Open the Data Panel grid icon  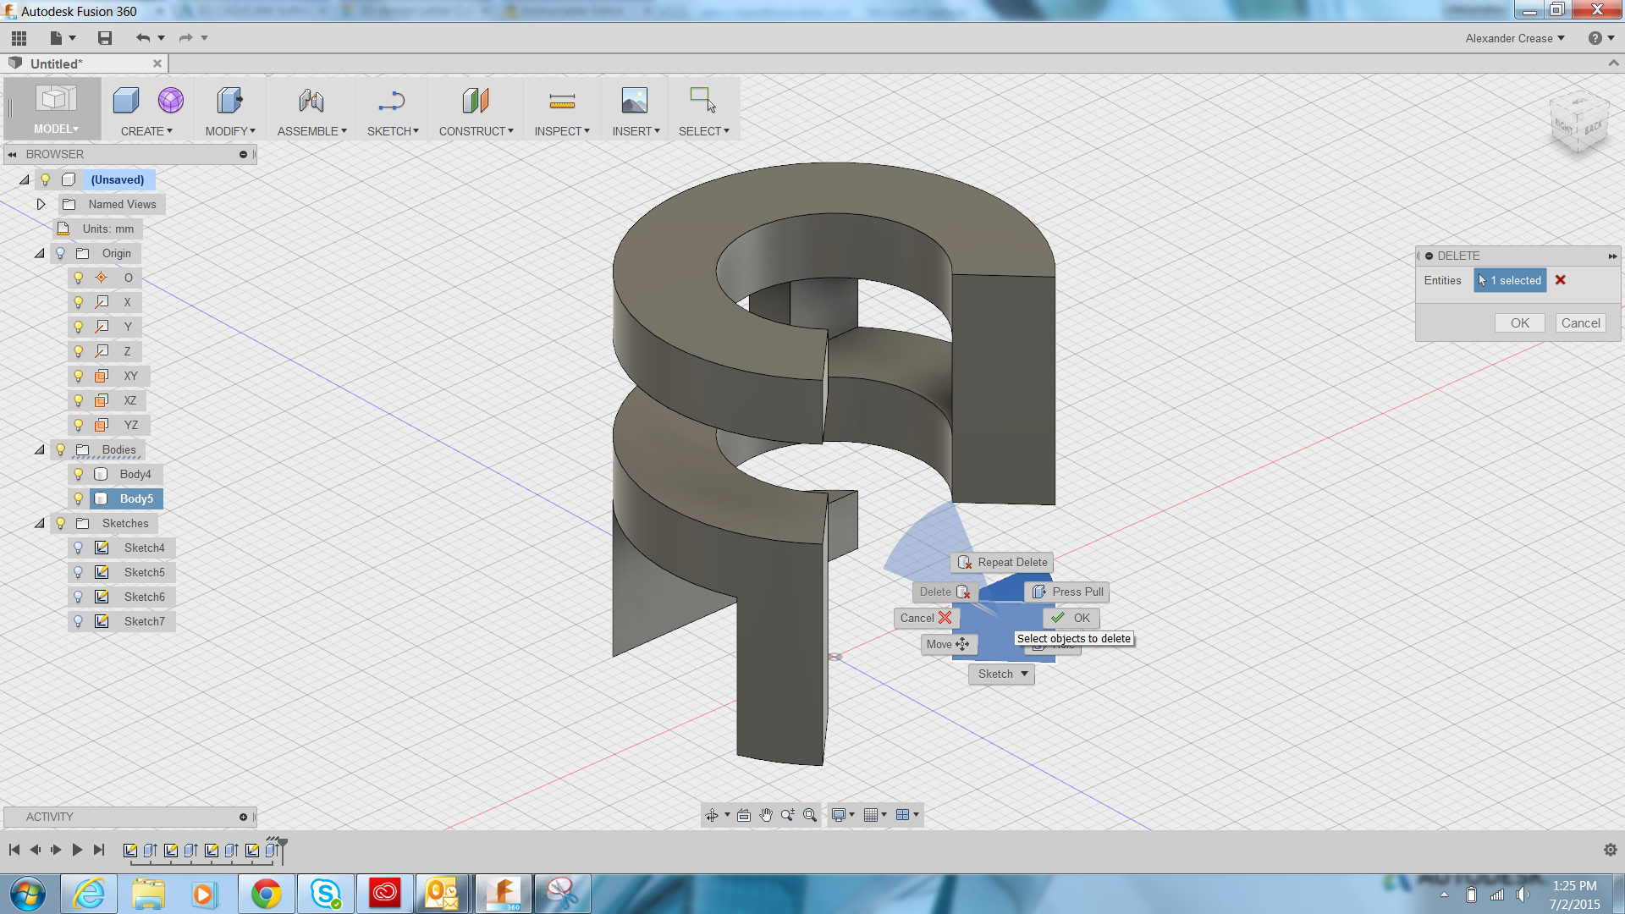(19, 38)
